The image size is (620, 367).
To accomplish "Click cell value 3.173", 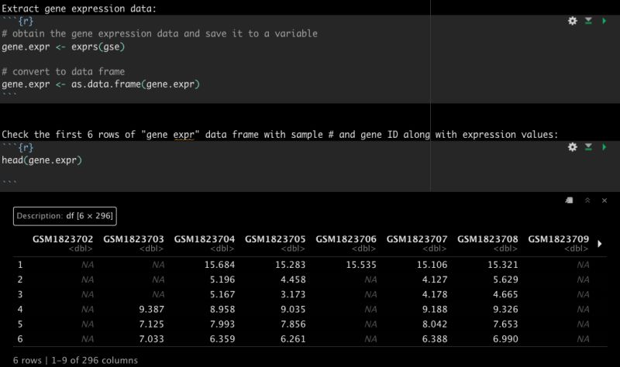I will coord(293,294).
